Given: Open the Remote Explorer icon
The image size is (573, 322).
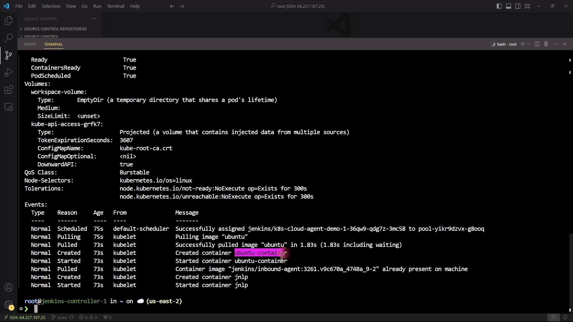Looking at the screenshot, I should click(9, 107).
